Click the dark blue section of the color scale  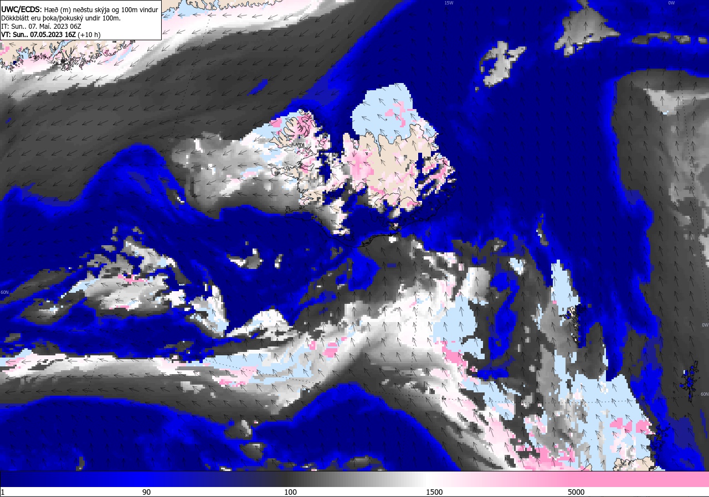click(72, 479)
